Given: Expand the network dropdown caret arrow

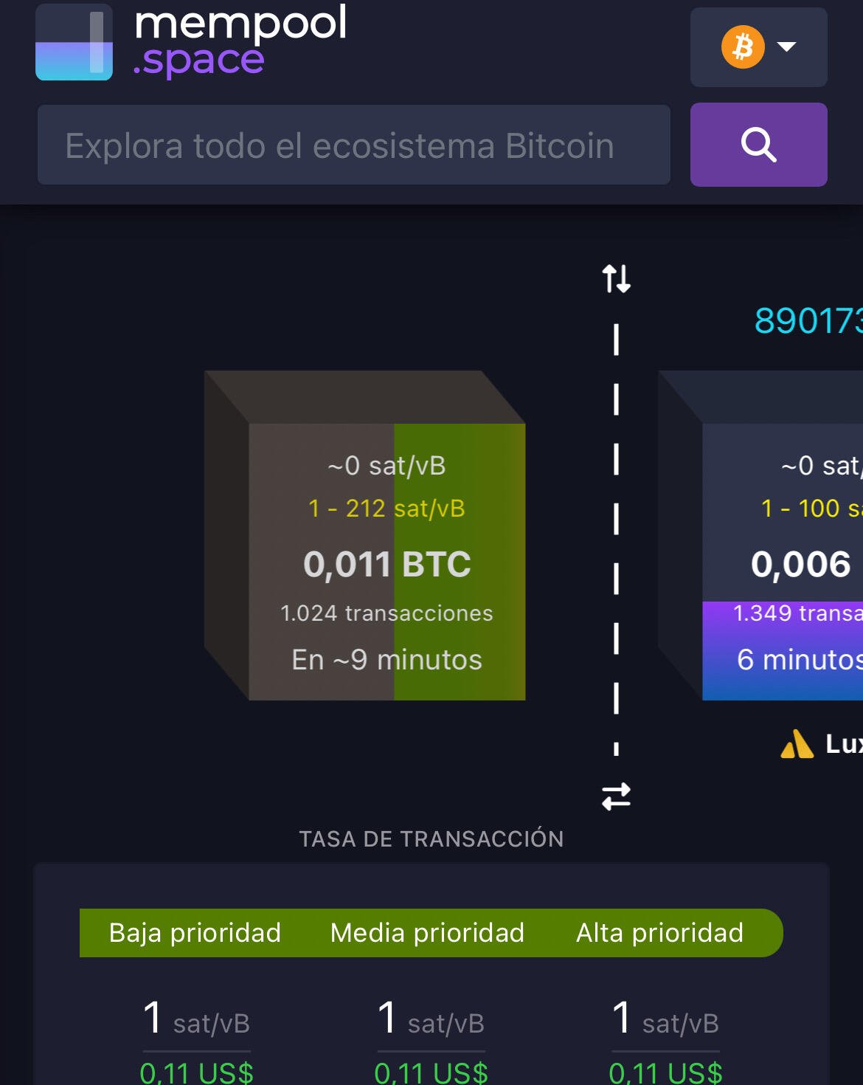Looking at the screenshot, I should click(x=787, y=46).
